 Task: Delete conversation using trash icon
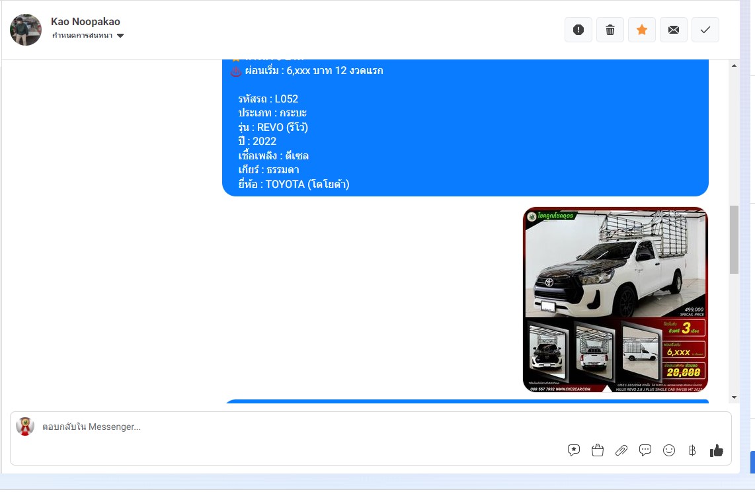610,30
